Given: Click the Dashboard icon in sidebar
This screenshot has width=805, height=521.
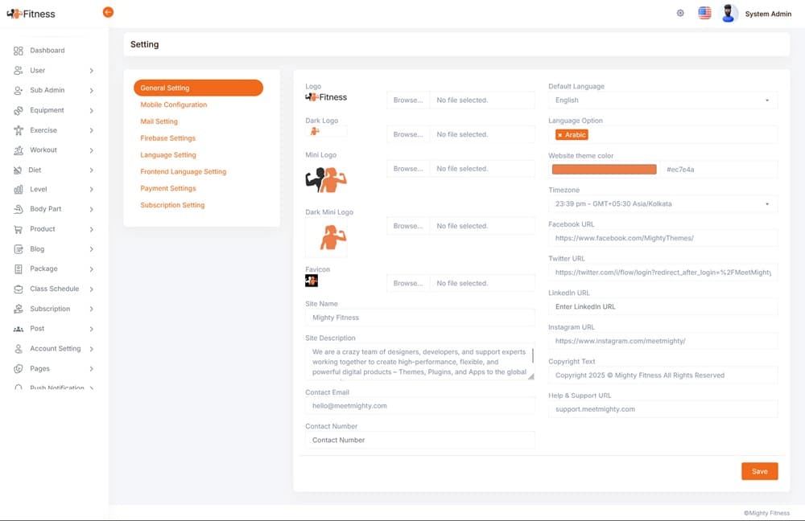Looking at the screenshot, I should pos(19,51).
